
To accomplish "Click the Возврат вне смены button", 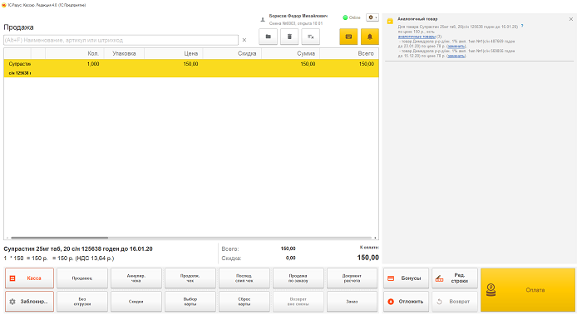I will (x=298, y=301).
